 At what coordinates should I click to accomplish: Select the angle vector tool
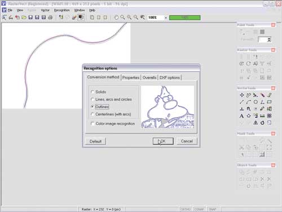point(262,102)
